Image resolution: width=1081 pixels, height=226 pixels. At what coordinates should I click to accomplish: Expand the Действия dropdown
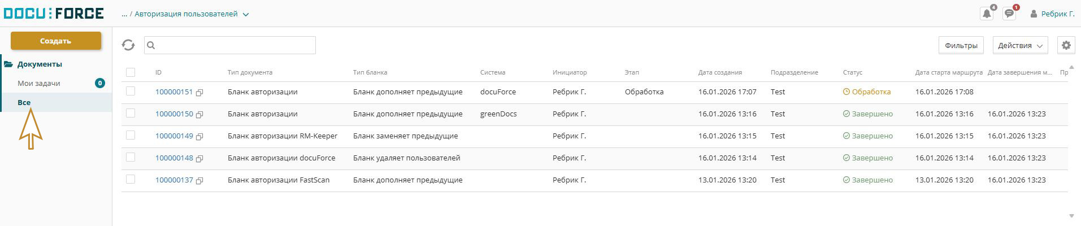coord(1020,45)
